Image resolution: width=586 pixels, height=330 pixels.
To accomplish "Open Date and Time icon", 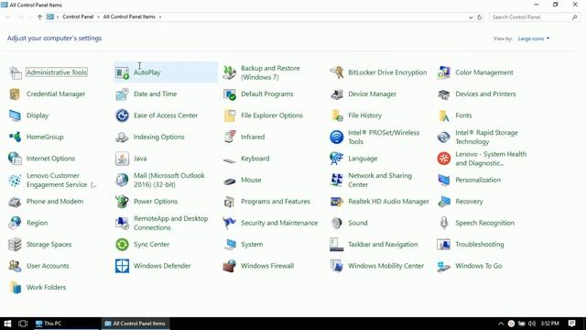I will (x=122, y=93).
